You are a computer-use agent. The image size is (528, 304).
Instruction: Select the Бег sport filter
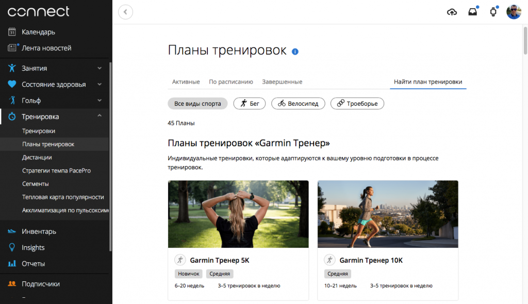coord(250,104)
